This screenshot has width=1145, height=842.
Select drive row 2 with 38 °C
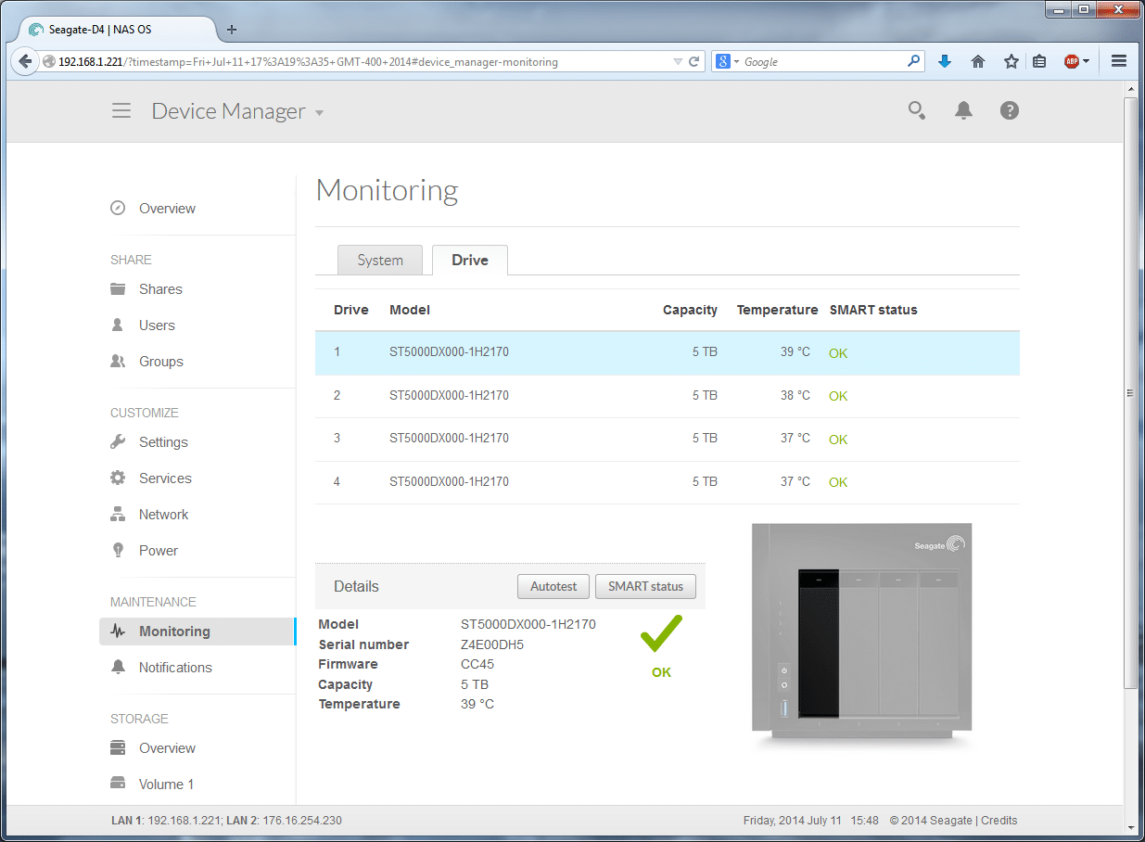pos(668,396)
